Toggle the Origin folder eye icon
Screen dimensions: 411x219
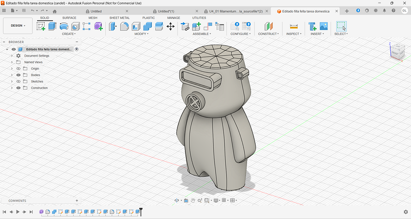click(19, 69)
